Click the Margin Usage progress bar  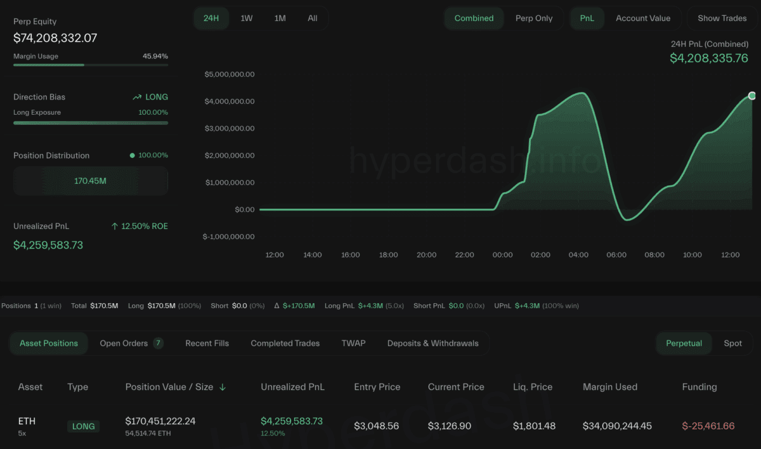pos(91,65)
